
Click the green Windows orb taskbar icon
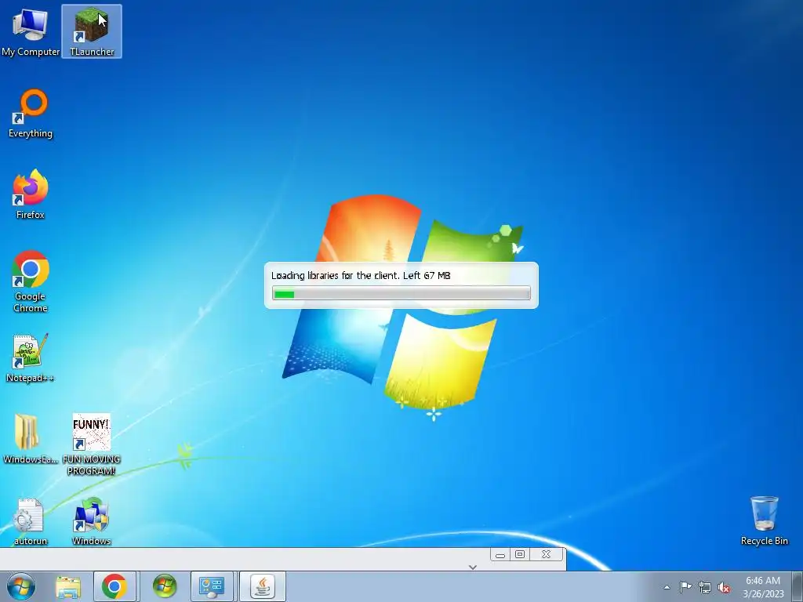(x=165, y=586)
